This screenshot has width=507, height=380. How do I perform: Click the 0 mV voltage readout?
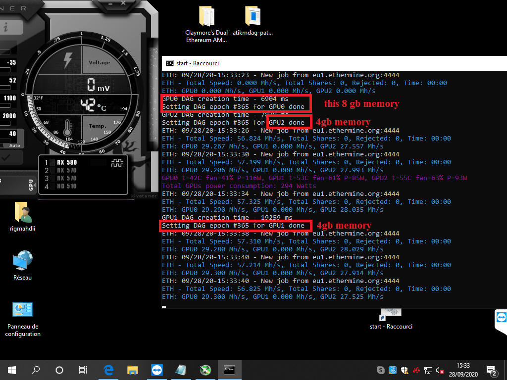[99, 85]
